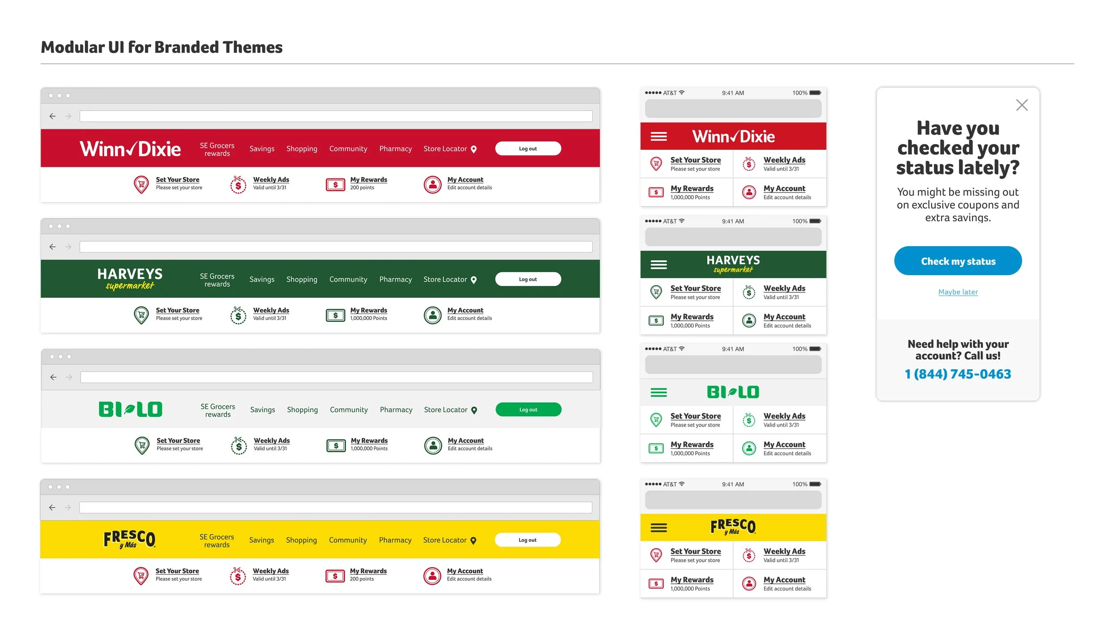Call the 1 (844) 745-0463 help number
The height and width of the screenshot is (627, 1115).
(x=958, y=374)
